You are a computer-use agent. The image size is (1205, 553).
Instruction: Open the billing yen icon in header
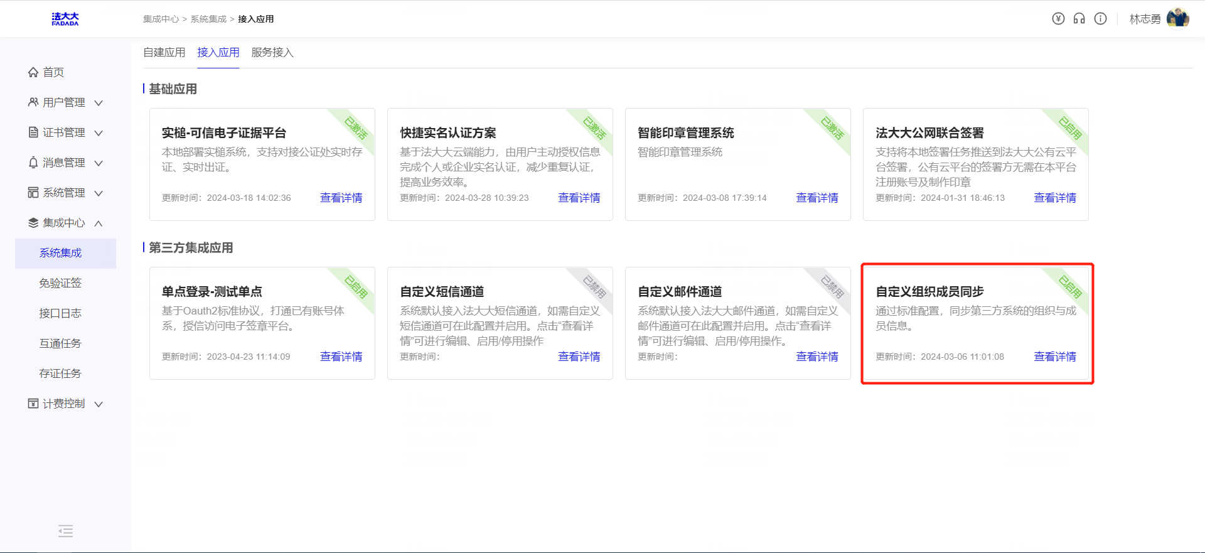click(x=1058, y=19)
